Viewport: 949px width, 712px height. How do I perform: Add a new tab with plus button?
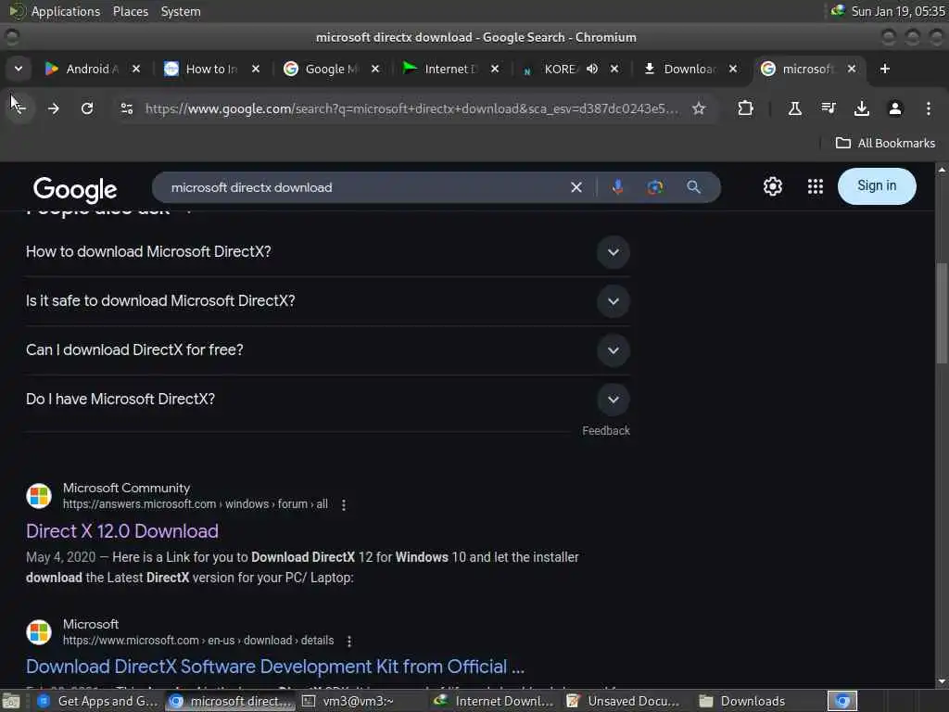click(x=884, y=69)
